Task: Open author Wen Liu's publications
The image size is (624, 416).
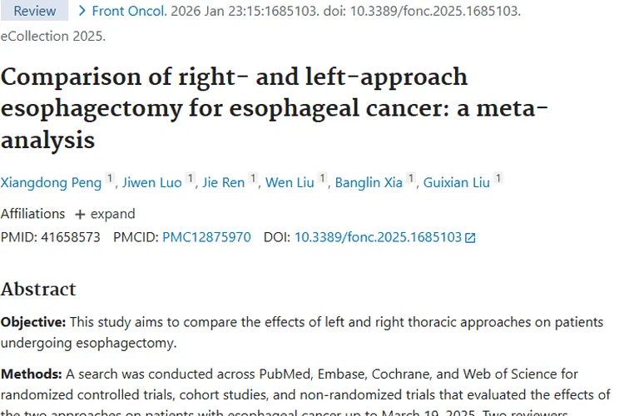Action: tap(290, 183)
